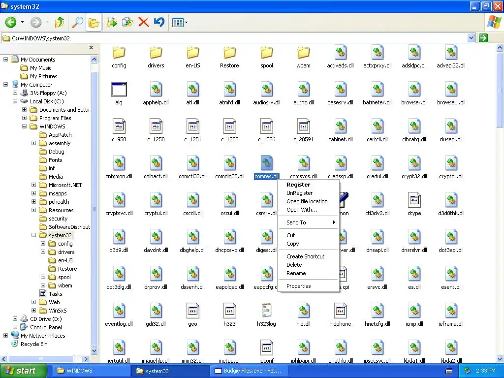Select the geo file icon
504x378 pixels.
click(193, 311)
